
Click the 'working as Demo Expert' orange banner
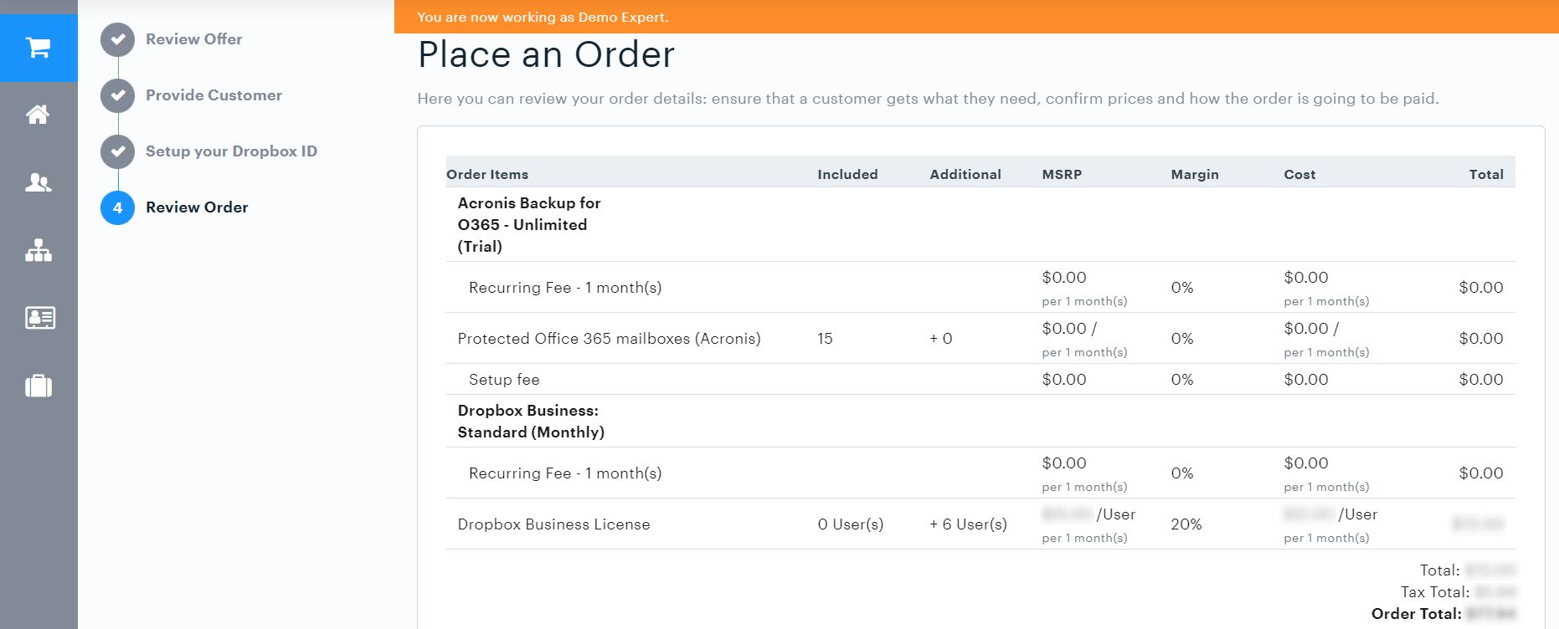click(x=976, y=17)
